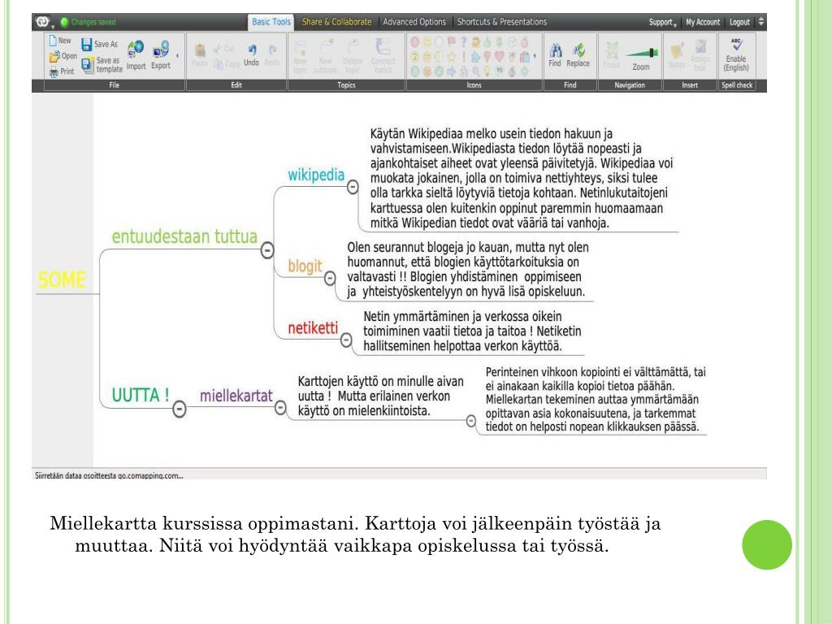The height and width of the screenshot is (624, 832).
Task: Pick the purple question mark icon
Action: coord(463,41)
